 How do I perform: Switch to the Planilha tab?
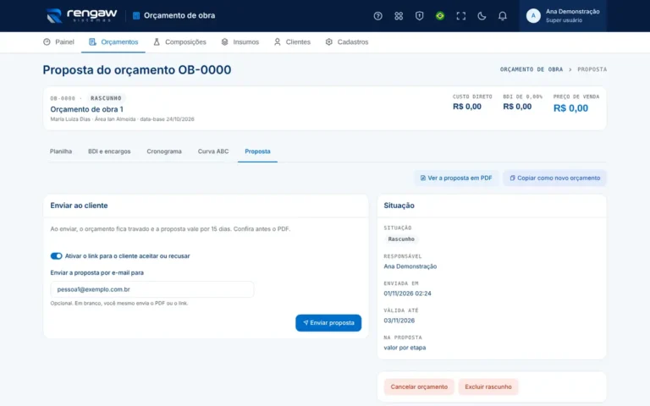(x=61, y=151)
